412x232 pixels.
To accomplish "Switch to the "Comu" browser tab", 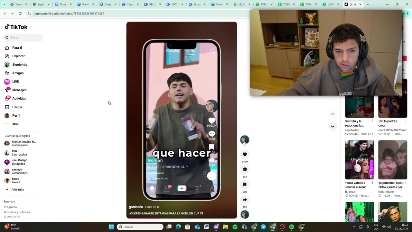I will [130, 5].
